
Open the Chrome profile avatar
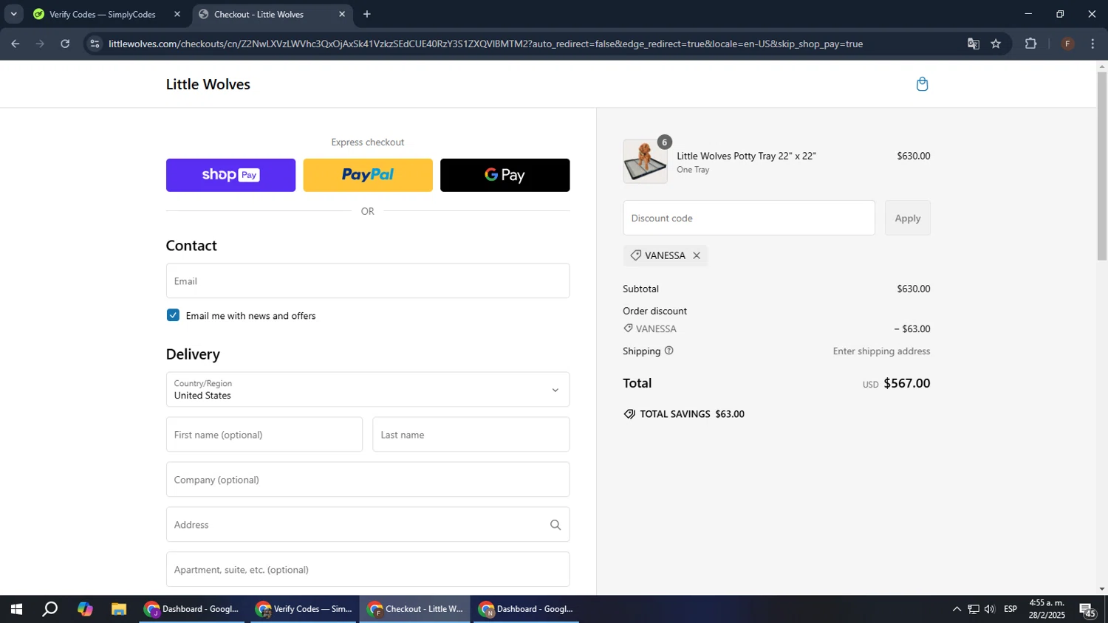1067,44
